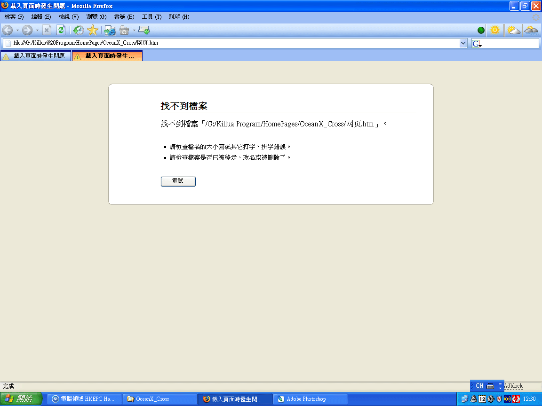Open the 檔案 (F) menu
542x406 pixels.
point(14,17)
